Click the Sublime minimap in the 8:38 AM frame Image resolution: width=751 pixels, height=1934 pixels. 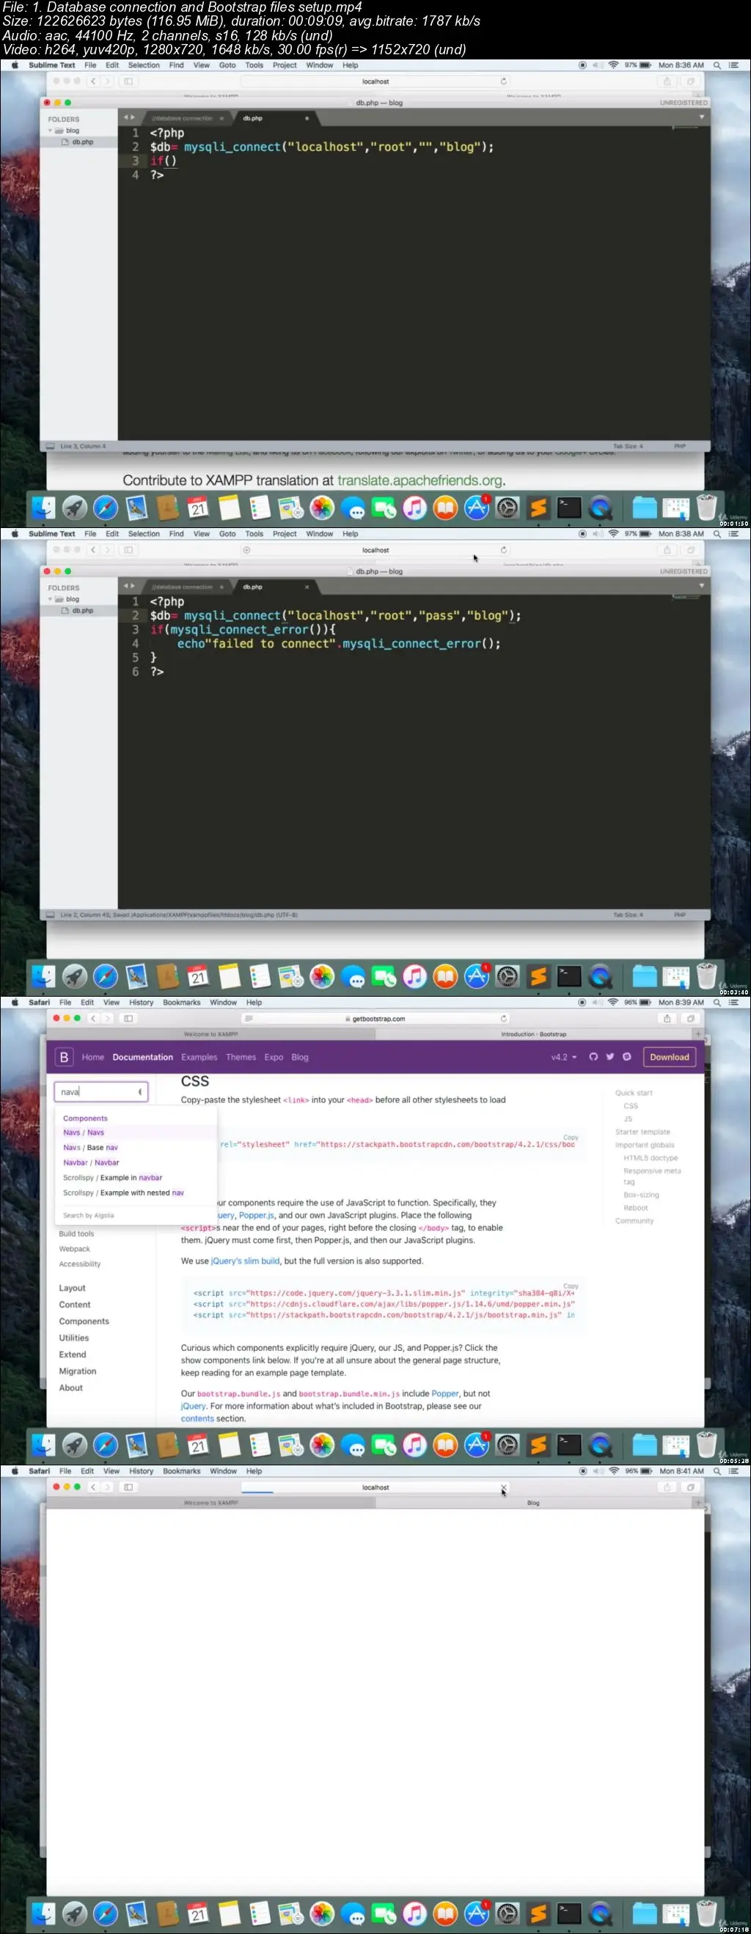(x=685, y=598)
